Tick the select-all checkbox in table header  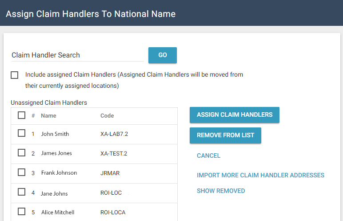(x=21, y=115)
